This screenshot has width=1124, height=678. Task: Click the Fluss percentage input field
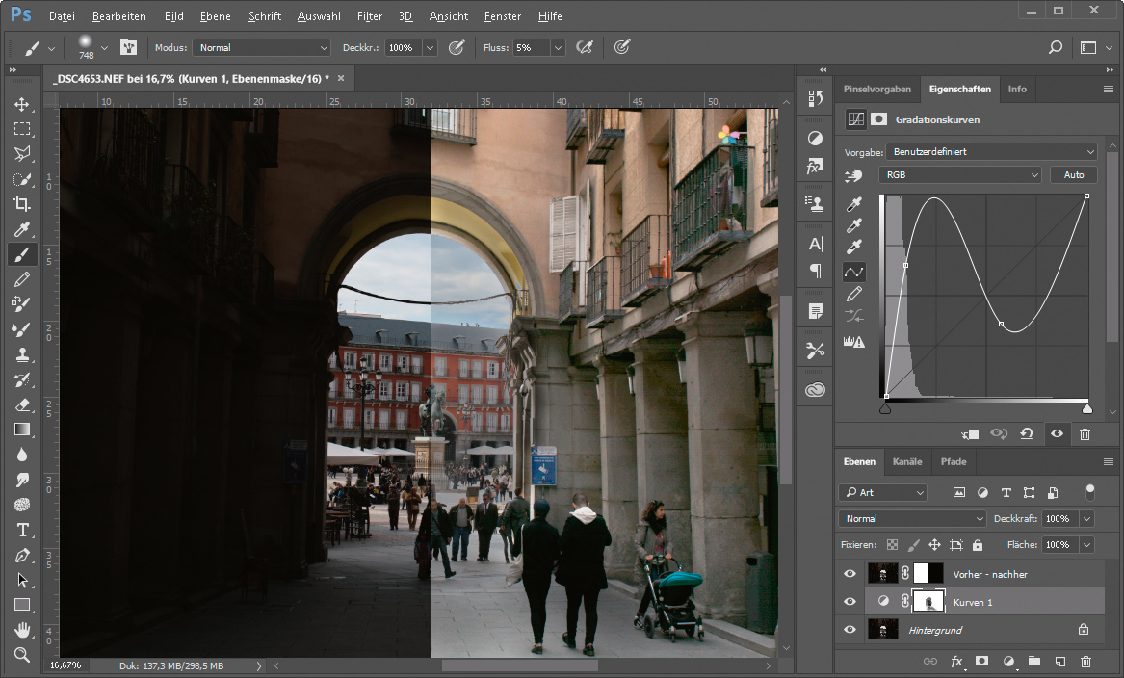530,47
